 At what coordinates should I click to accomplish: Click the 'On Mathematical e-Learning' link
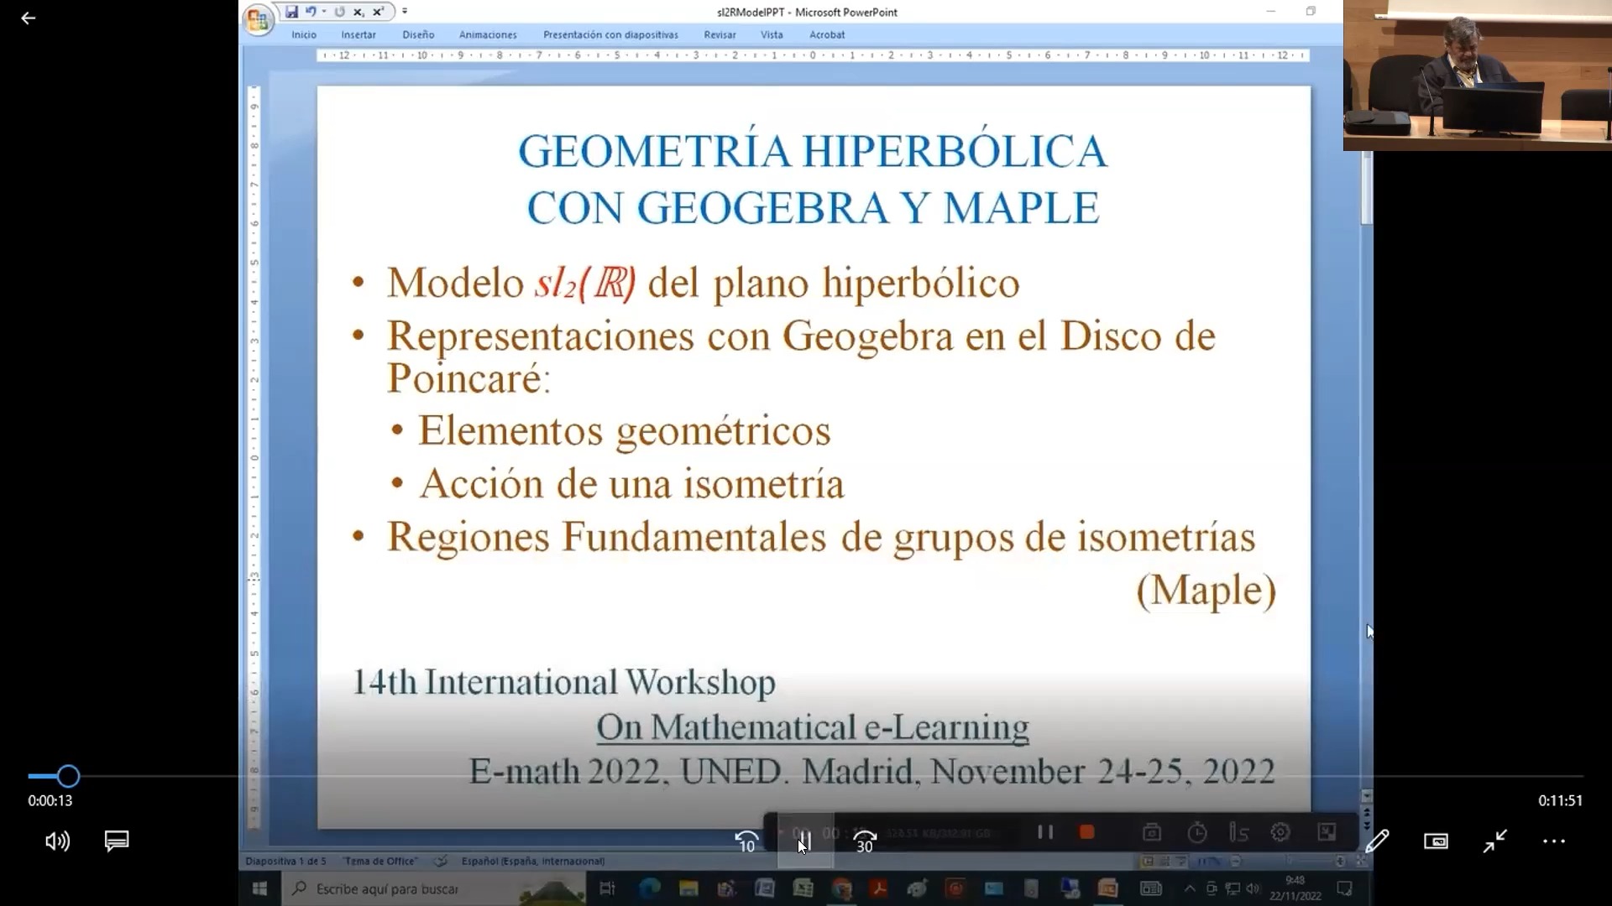813,727
